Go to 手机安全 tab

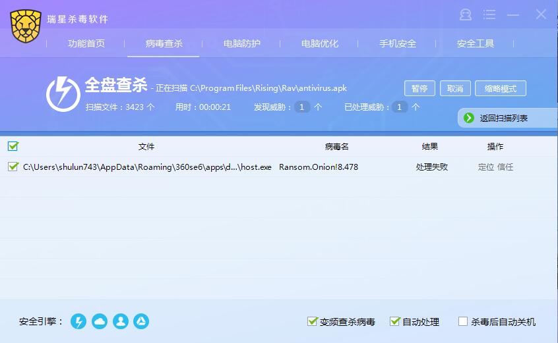click(398, 43)
